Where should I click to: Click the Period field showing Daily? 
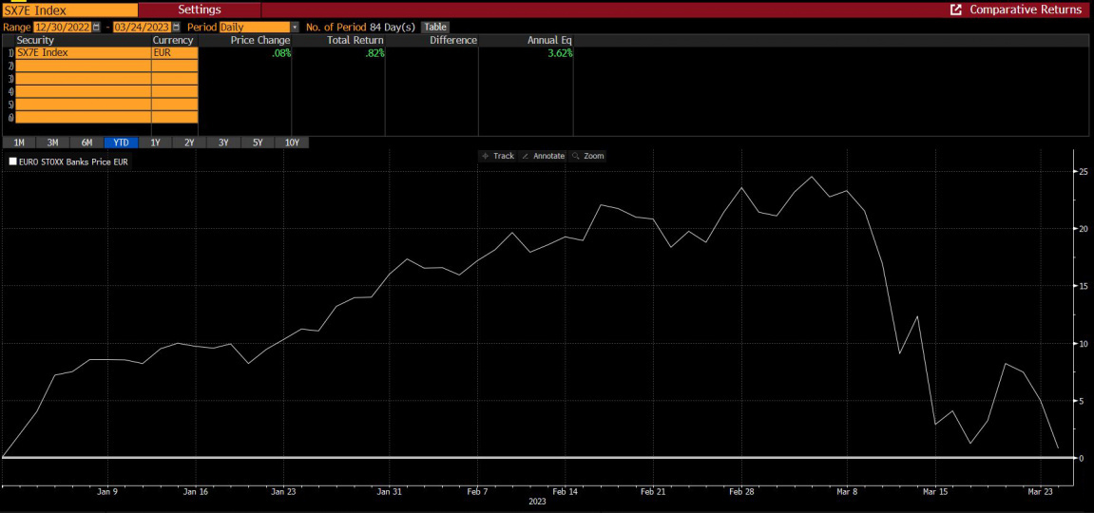[x=255, y=28]
